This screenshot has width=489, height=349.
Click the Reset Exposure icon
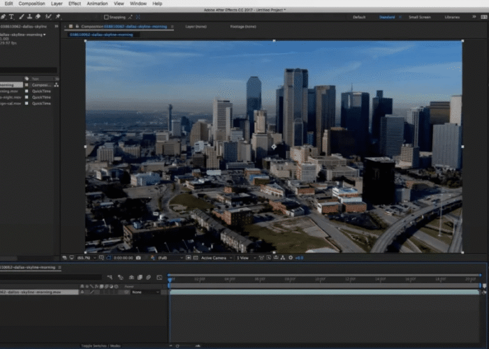coord(291,258)
